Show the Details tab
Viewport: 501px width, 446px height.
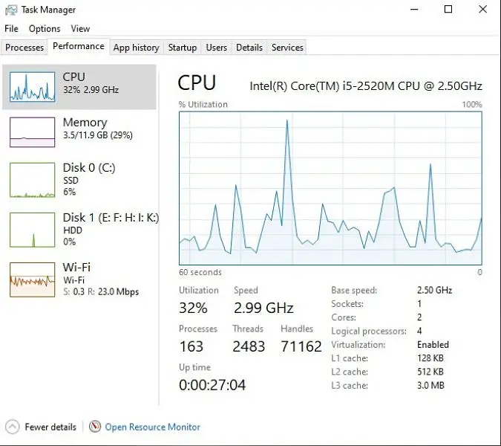pyautogui.click(x=249, y=48)
